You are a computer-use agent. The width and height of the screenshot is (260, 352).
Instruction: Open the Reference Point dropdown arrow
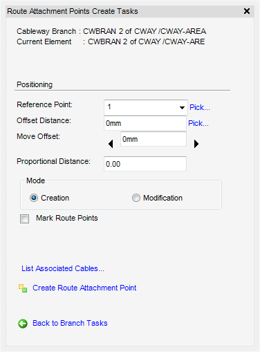182,107
